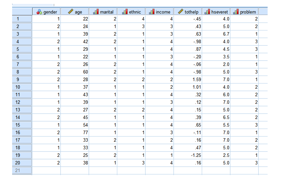
Task: Select row header 5
Action: 22,49
